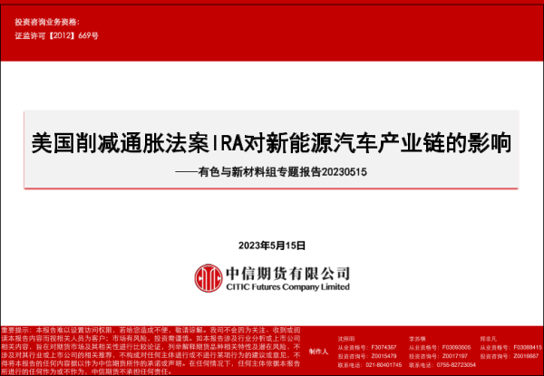Click license number F03093505

pos(456,347)
